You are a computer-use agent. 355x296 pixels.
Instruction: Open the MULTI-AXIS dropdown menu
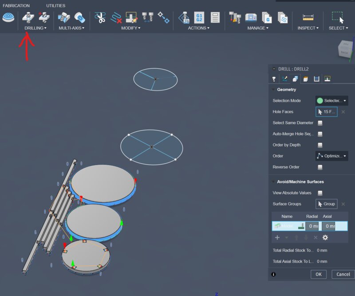(71, 28)
